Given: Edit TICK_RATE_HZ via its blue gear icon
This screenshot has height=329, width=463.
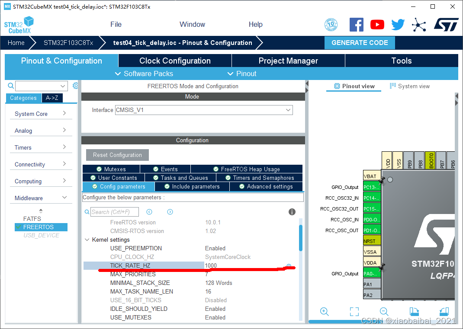Looking at the screenshot, I should (289, 265).
